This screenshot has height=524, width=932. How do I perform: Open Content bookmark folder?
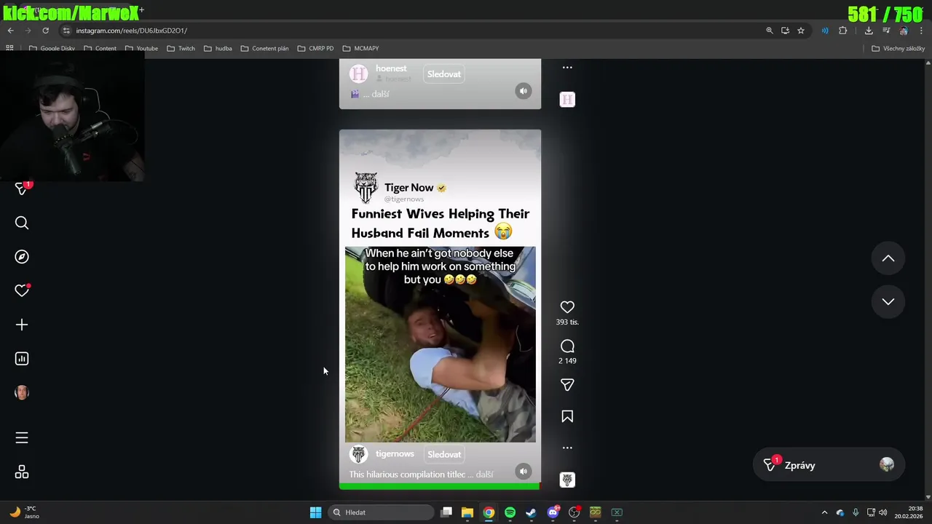pyautogui.click(x=100, y=49)
